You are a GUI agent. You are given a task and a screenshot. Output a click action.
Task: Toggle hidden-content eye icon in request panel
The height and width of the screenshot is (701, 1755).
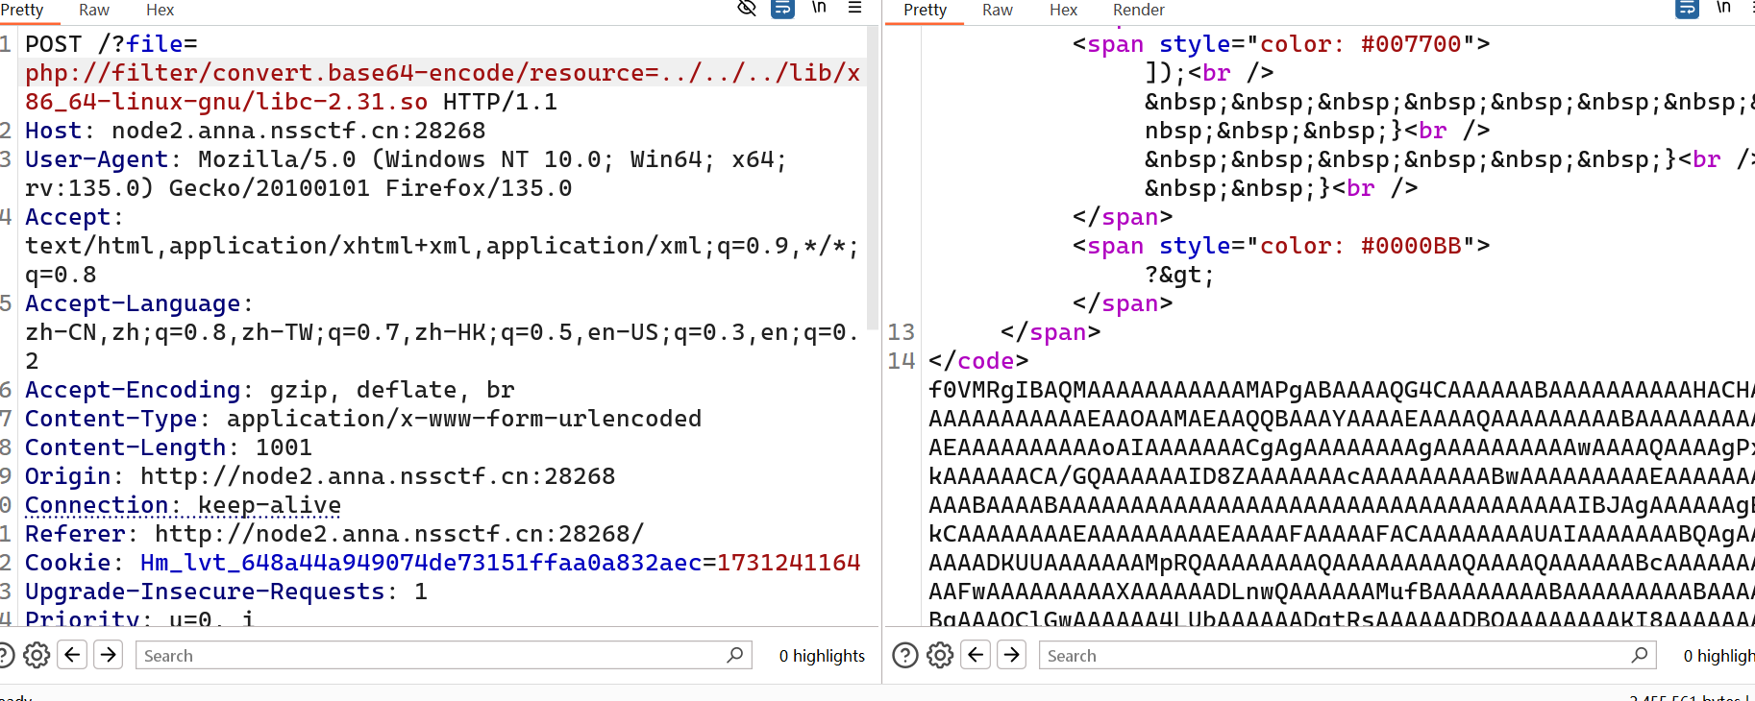point(747,9)
